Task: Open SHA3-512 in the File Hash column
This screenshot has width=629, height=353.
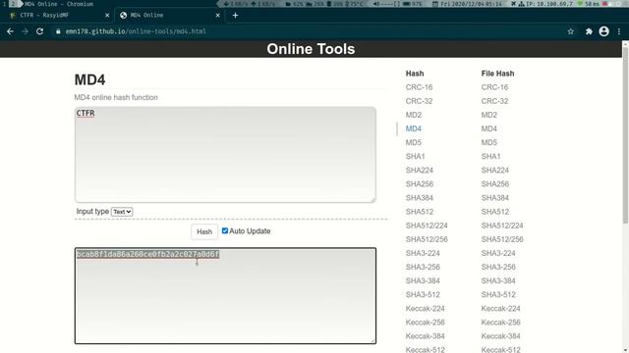Action: click(x=498, y=294)
